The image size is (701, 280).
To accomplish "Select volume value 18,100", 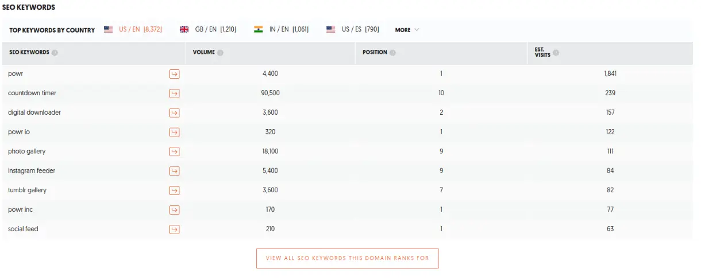I will coord(270,151).
